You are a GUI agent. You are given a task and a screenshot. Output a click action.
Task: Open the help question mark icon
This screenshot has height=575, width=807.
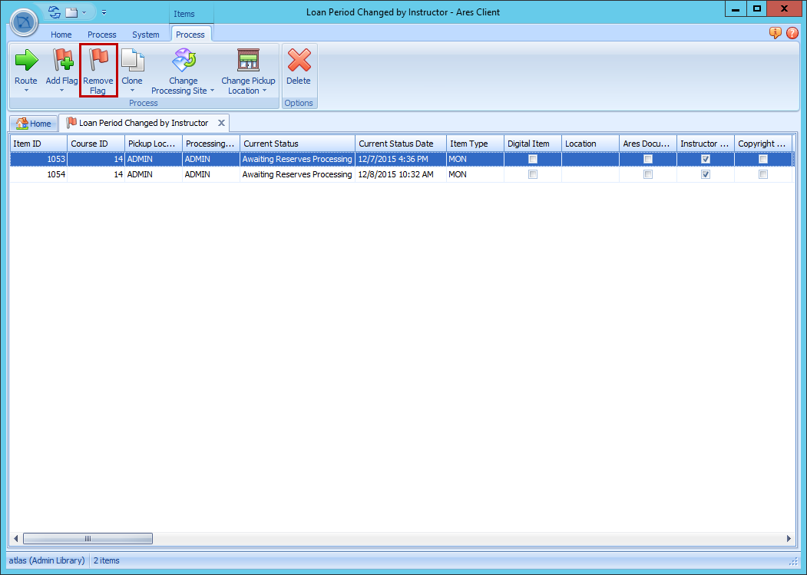tap(792, 33)
